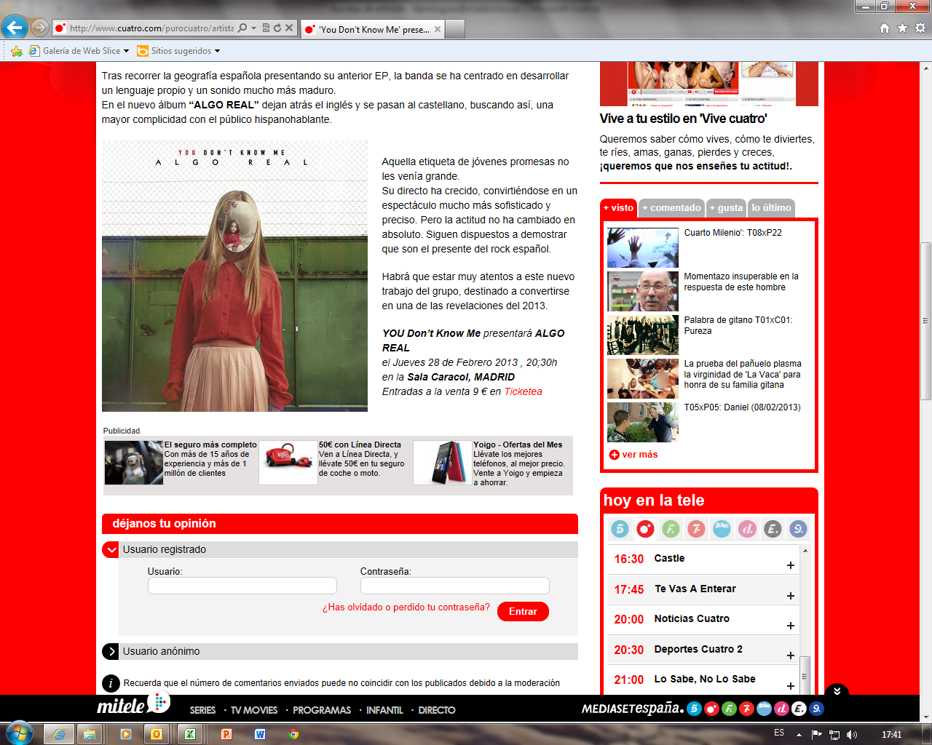Choose the Boing channel icon in TV guide

722,529
